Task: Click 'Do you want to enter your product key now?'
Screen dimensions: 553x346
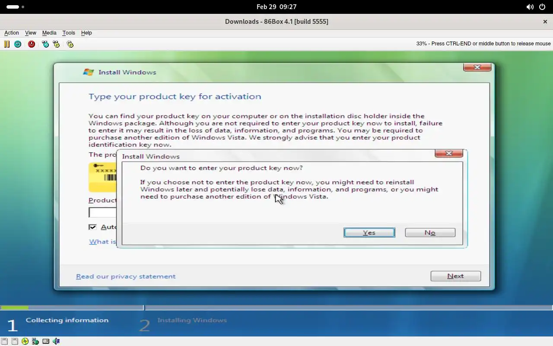Action: pos(222,168)
